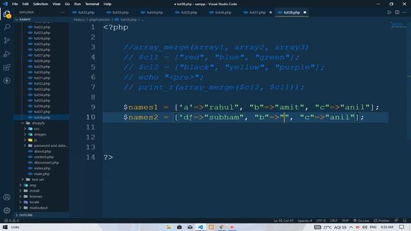Click the Go Live status bar button
411x231 pixels.
pos(361,221)
